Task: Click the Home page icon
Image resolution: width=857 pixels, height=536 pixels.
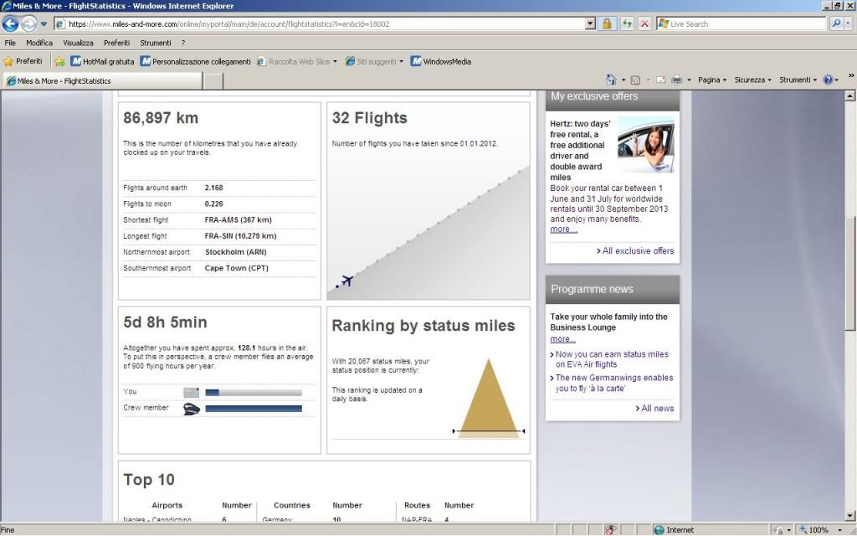Action: click(611, 80)
